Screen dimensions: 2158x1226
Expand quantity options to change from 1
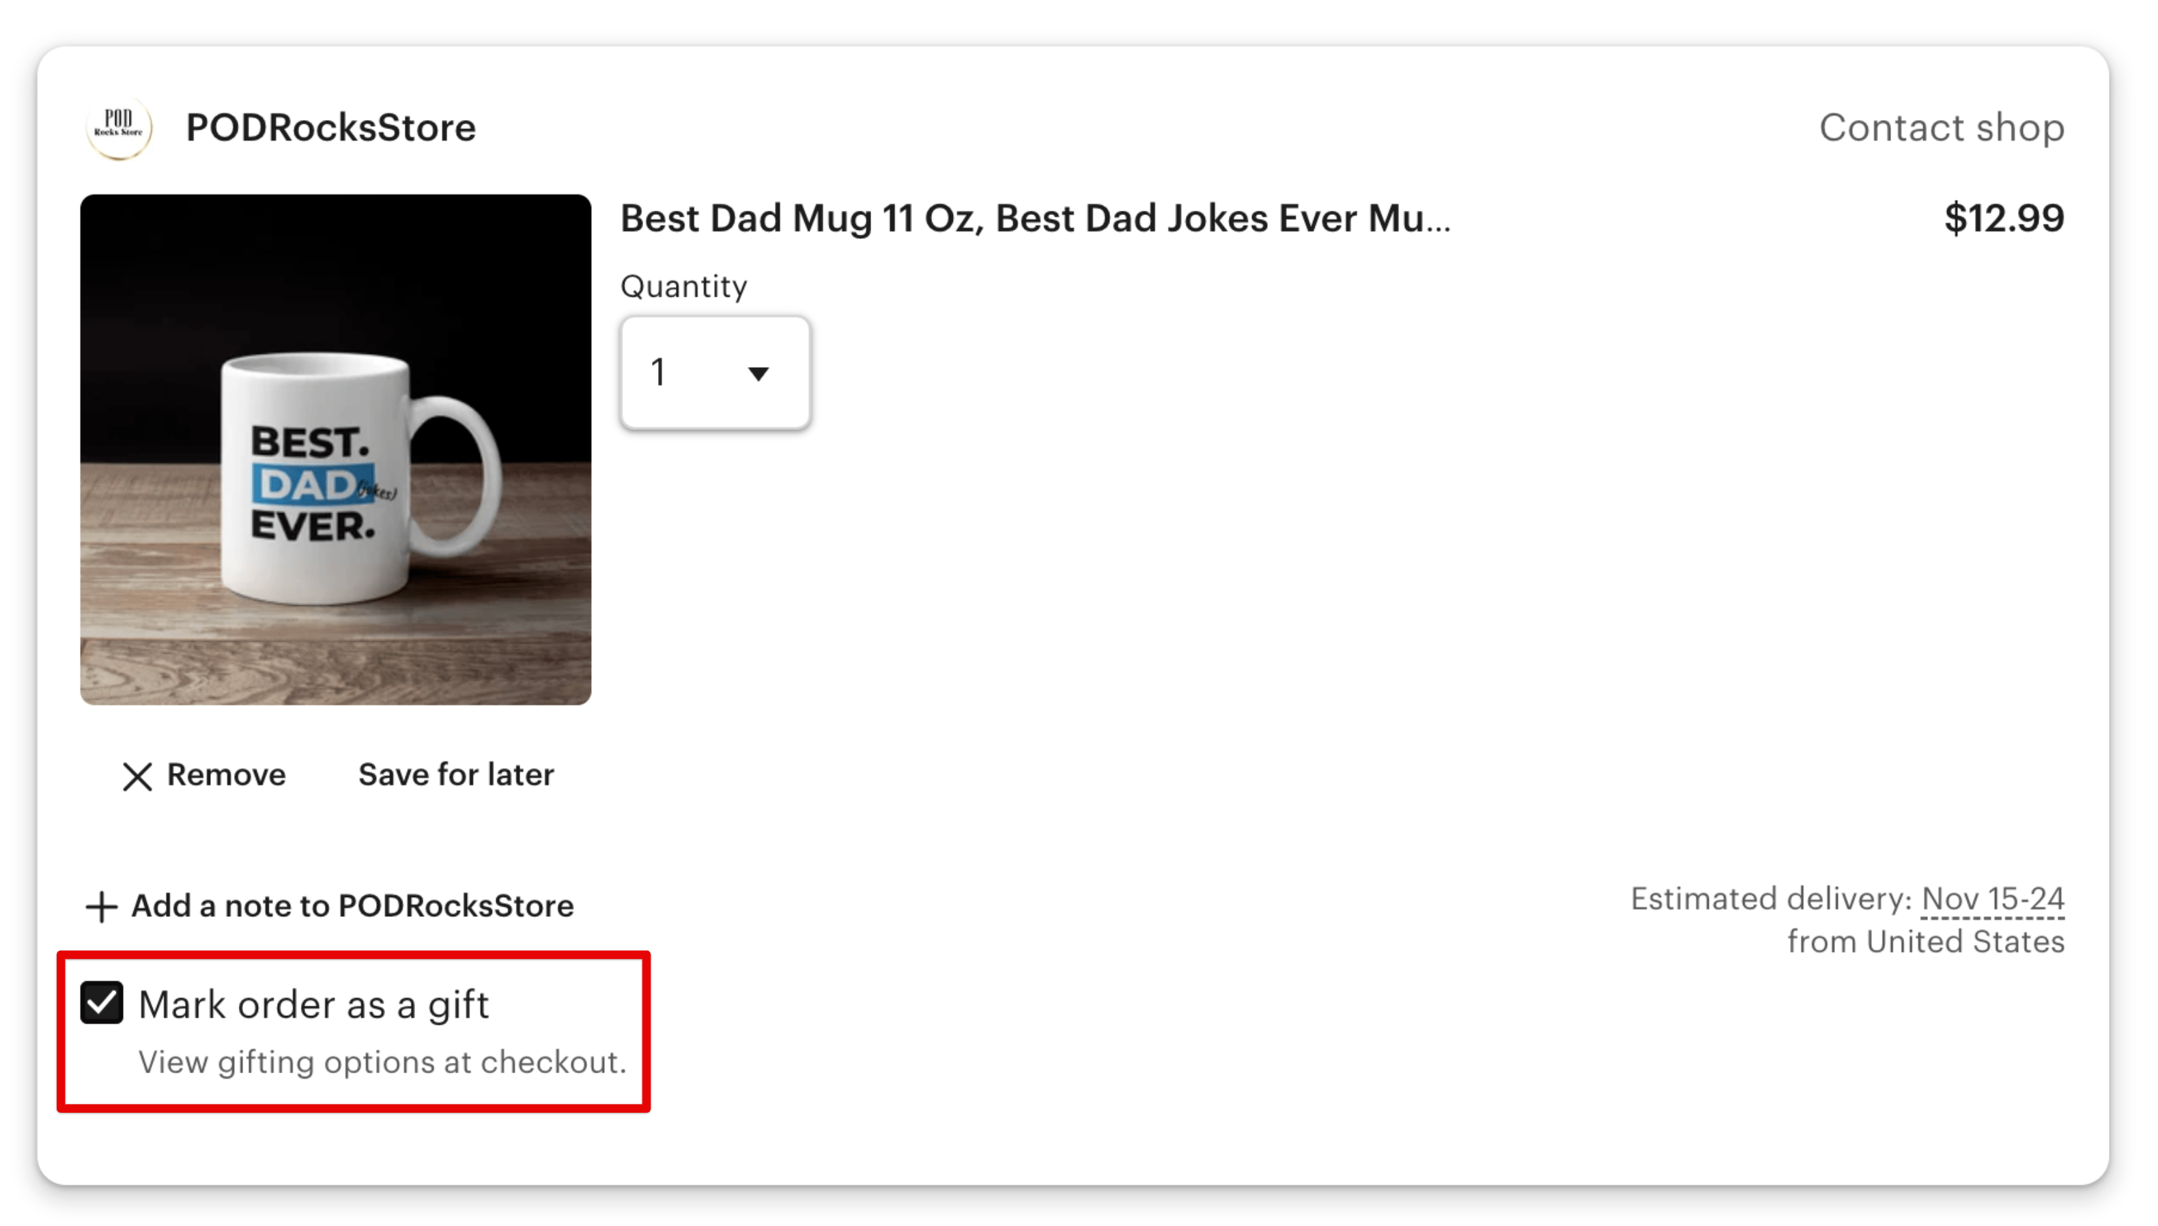coord(714,373)
